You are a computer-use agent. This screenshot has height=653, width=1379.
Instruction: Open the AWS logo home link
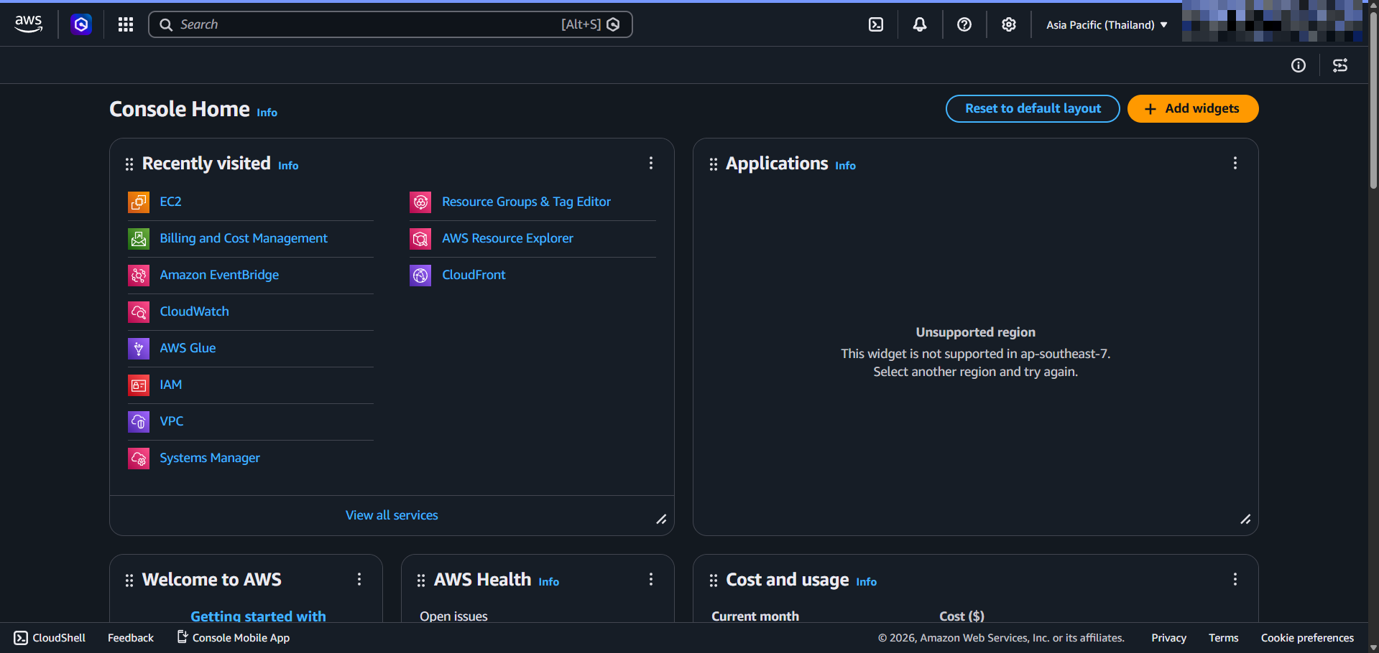(29, 24)
